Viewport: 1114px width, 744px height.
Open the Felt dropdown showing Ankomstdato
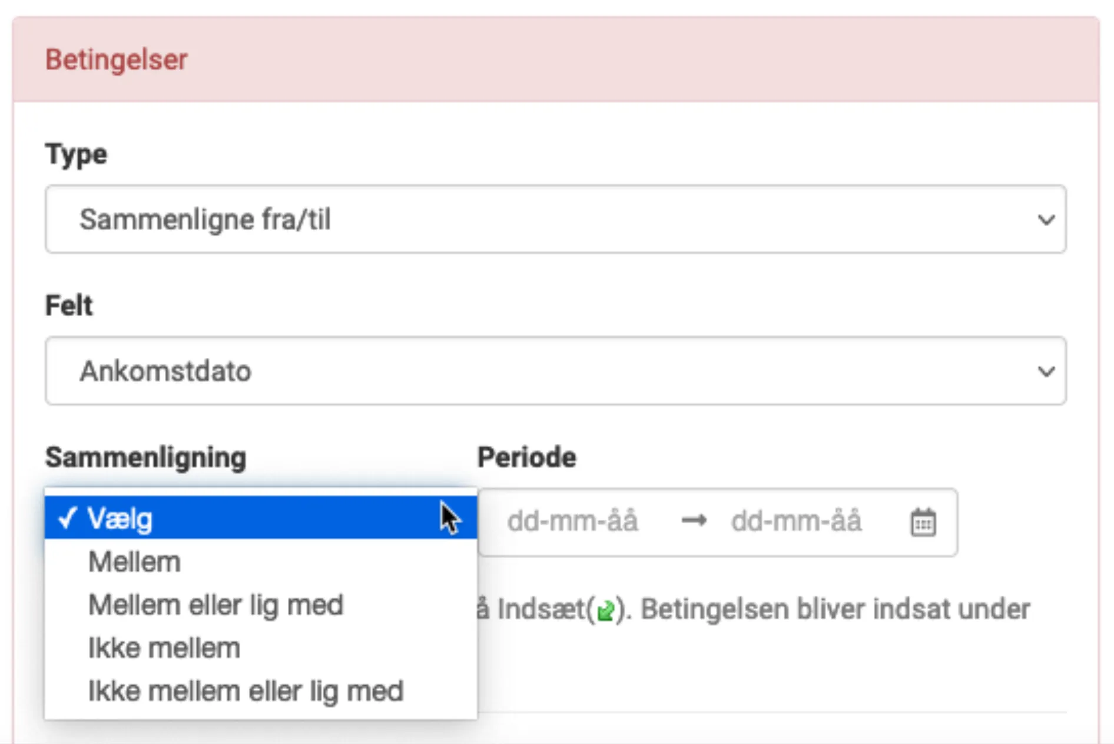click(x=530, y=371)
